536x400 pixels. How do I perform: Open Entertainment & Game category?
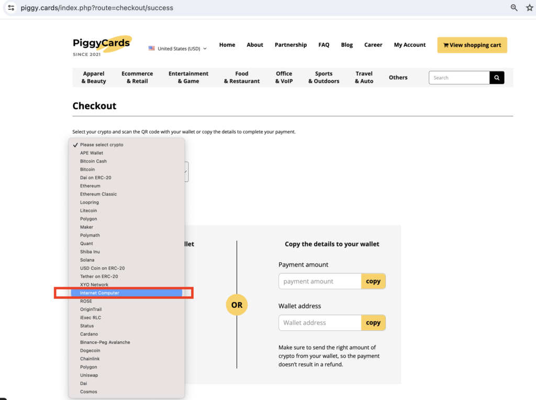point(188,78)
